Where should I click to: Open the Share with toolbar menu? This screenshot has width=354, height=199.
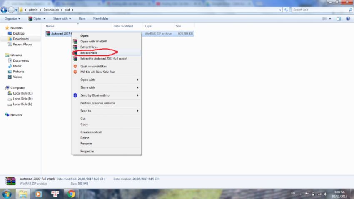(62, 19)
